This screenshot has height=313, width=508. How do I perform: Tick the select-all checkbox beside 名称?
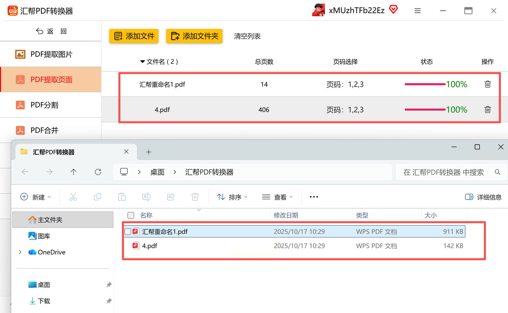coord(131,215)
